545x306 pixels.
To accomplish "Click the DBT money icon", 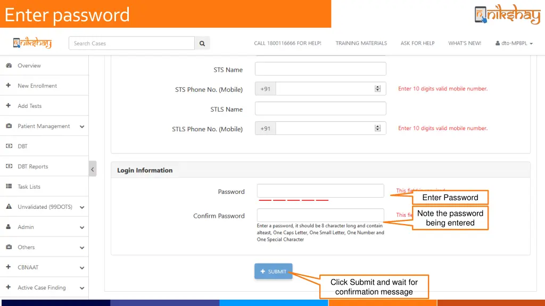I will point(9,146).
